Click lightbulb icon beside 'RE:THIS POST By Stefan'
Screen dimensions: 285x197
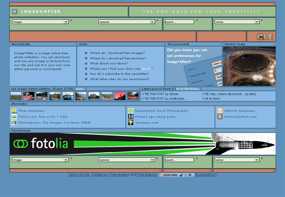[143, 94]
